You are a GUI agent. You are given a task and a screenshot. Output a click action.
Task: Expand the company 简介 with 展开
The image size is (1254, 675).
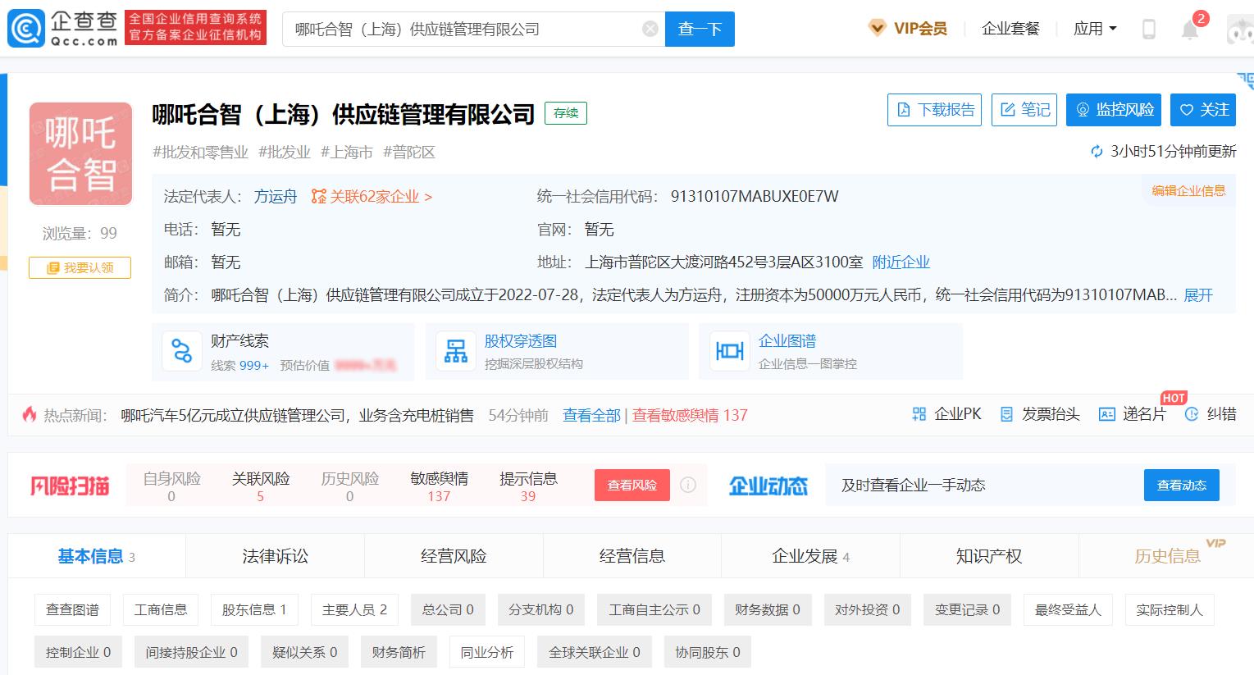point(1197,295)
